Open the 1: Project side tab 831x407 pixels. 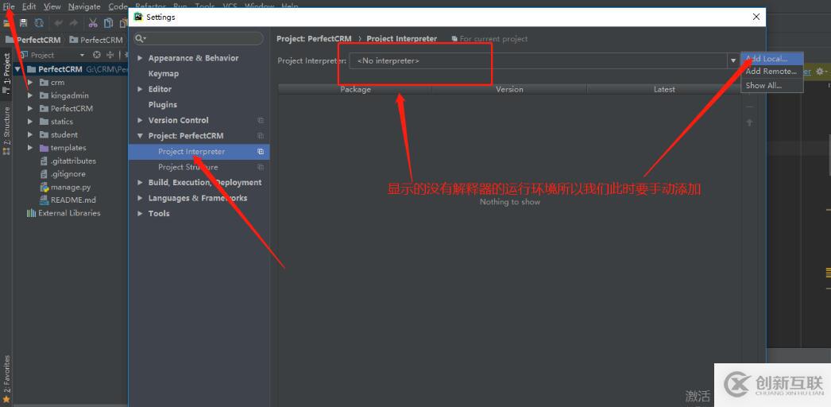[x=6, y=73]
